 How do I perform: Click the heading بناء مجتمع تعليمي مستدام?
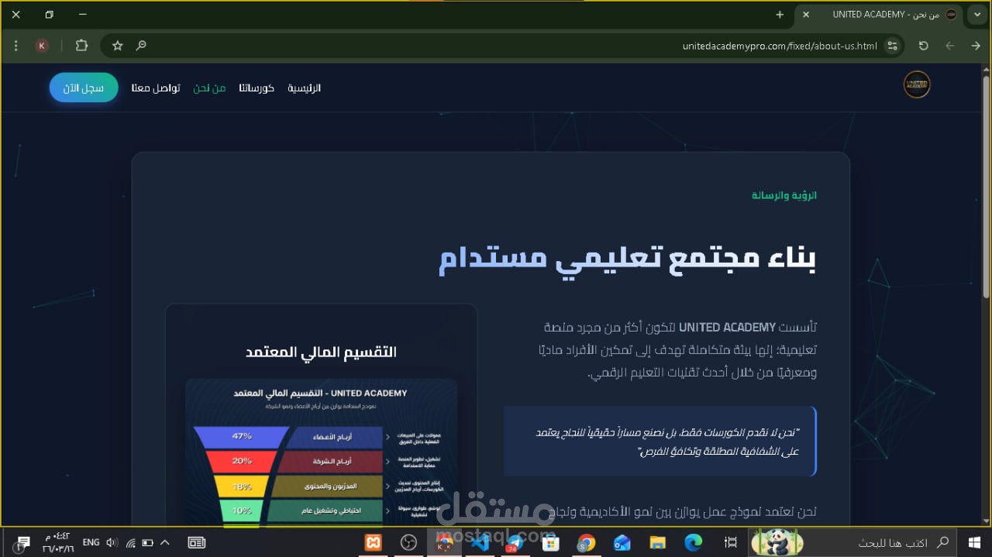628,258
